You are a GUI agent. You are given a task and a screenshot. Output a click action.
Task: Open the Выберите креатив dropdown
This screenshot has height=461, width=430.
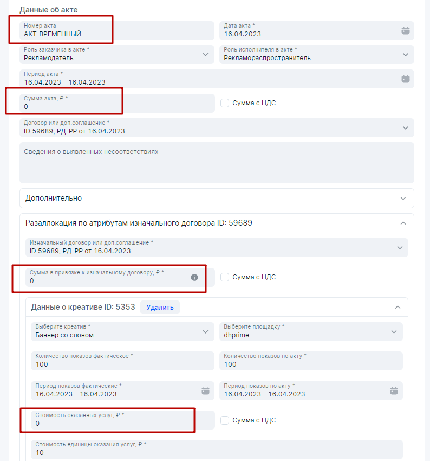coord(205,331)
